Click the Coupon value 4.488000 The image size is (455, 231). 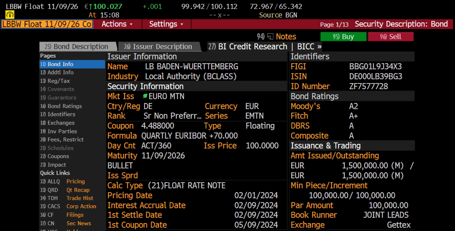pos(158,126)
